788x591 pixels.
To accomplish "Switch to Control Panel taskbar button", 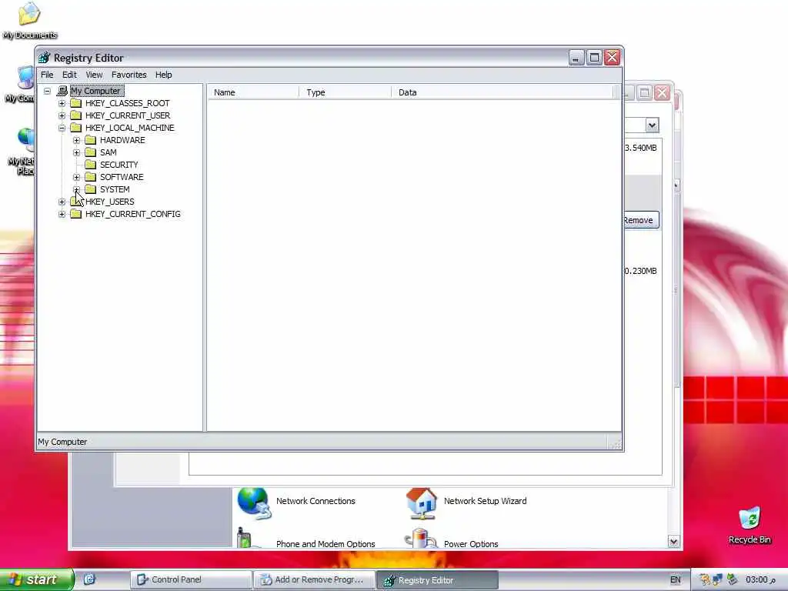I will (191, 579).
